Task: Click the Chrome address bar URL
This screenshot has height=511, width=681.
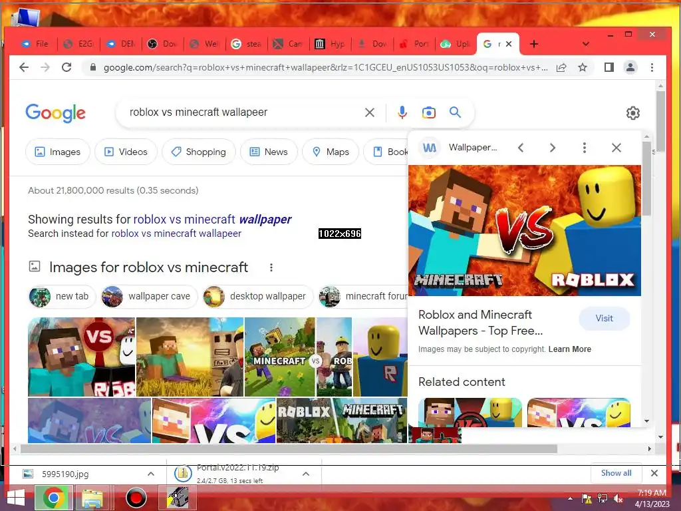Action: [325, 67]
